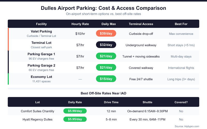207x129 pixels.
Task: Click the Drive Time column header
Action: point(111,102)
